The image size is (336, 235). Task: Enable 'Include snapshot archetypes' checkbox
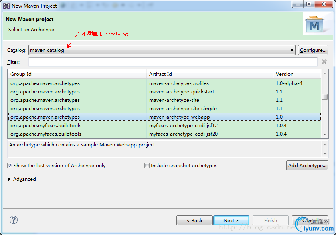click(147, 166)
